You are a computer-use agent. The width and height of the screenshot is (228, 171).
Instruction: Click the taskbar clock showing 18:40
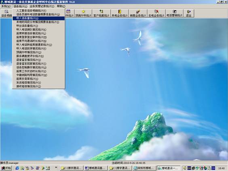pos(221,168)
